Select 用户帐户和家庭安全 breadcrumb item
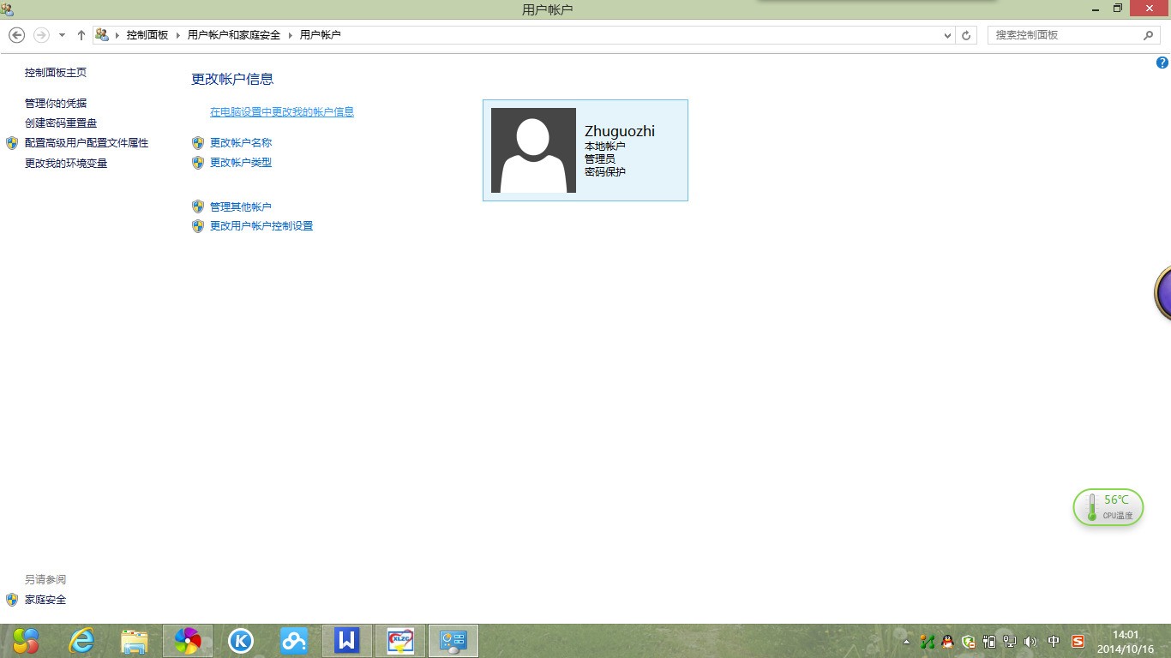The height and width of the screenshot is (658, 1171). [234, 35]
